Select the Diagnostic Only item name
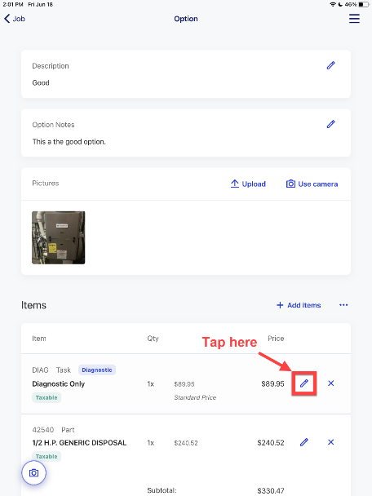The width and height of the screenshot is (372, 496). pos(59,384)
